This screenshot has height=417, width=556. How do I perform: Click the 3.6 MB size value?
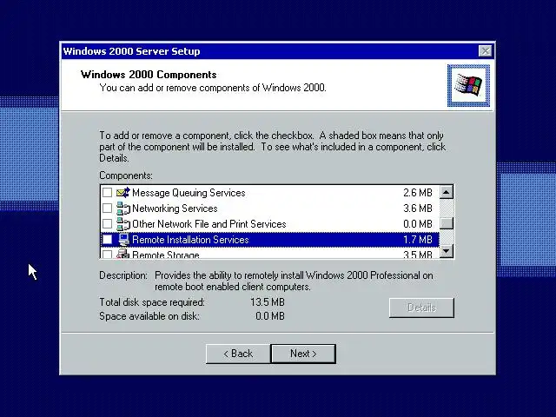[x=418, y=208]
